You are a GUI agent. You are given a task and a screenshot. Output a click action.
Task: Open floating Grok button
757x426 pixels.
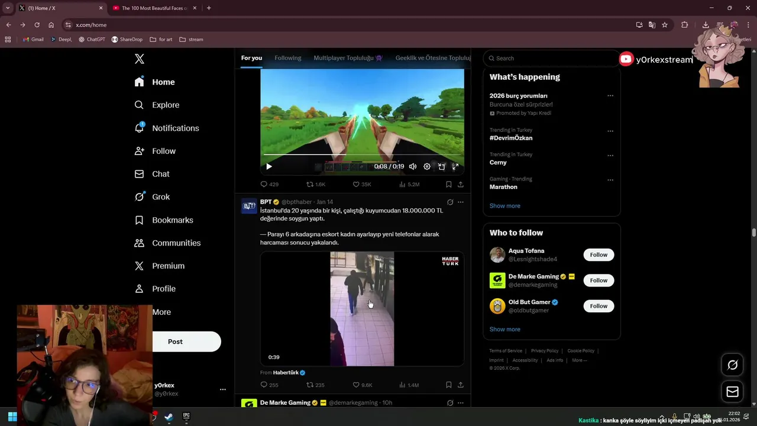pyautogui.click(x=732, y=365)
